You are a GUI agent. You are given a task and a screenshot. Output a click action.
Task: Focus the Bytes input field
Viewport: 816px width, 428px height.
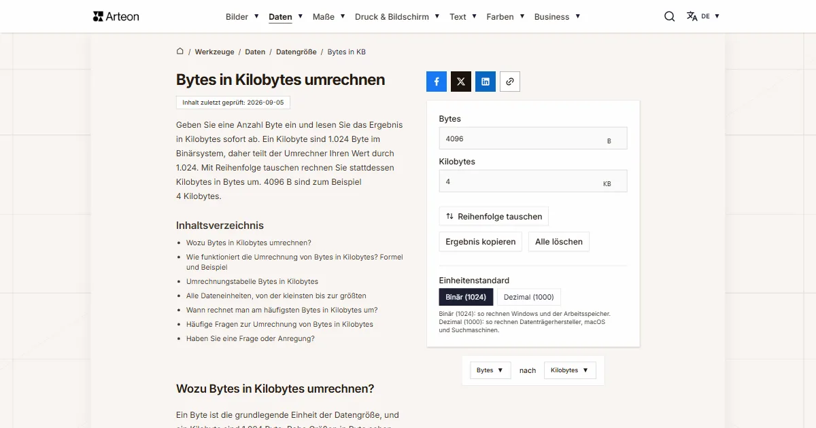[533, 139]
